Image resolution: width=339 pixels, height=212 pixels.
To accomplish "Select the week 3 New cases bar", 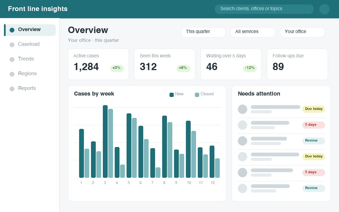I will 105,141.
